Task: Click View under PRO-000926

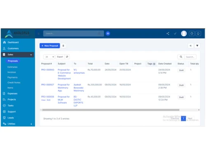Action: (x=43, y=100)
